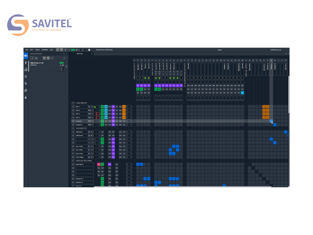Toggle Program L to virtual send G crosspoint
Viewport: 313px width, 235px height.
(271, 121)
